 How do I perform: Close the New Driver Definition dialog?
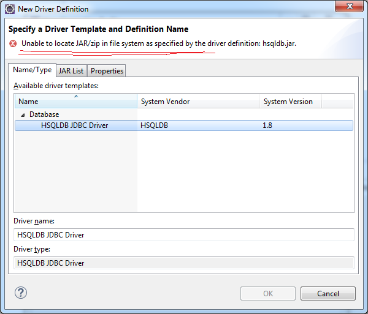349,6
